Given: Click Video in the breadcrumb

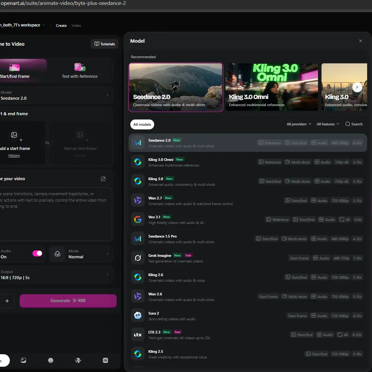Looking at the screenshot, I should coord(76,25).
